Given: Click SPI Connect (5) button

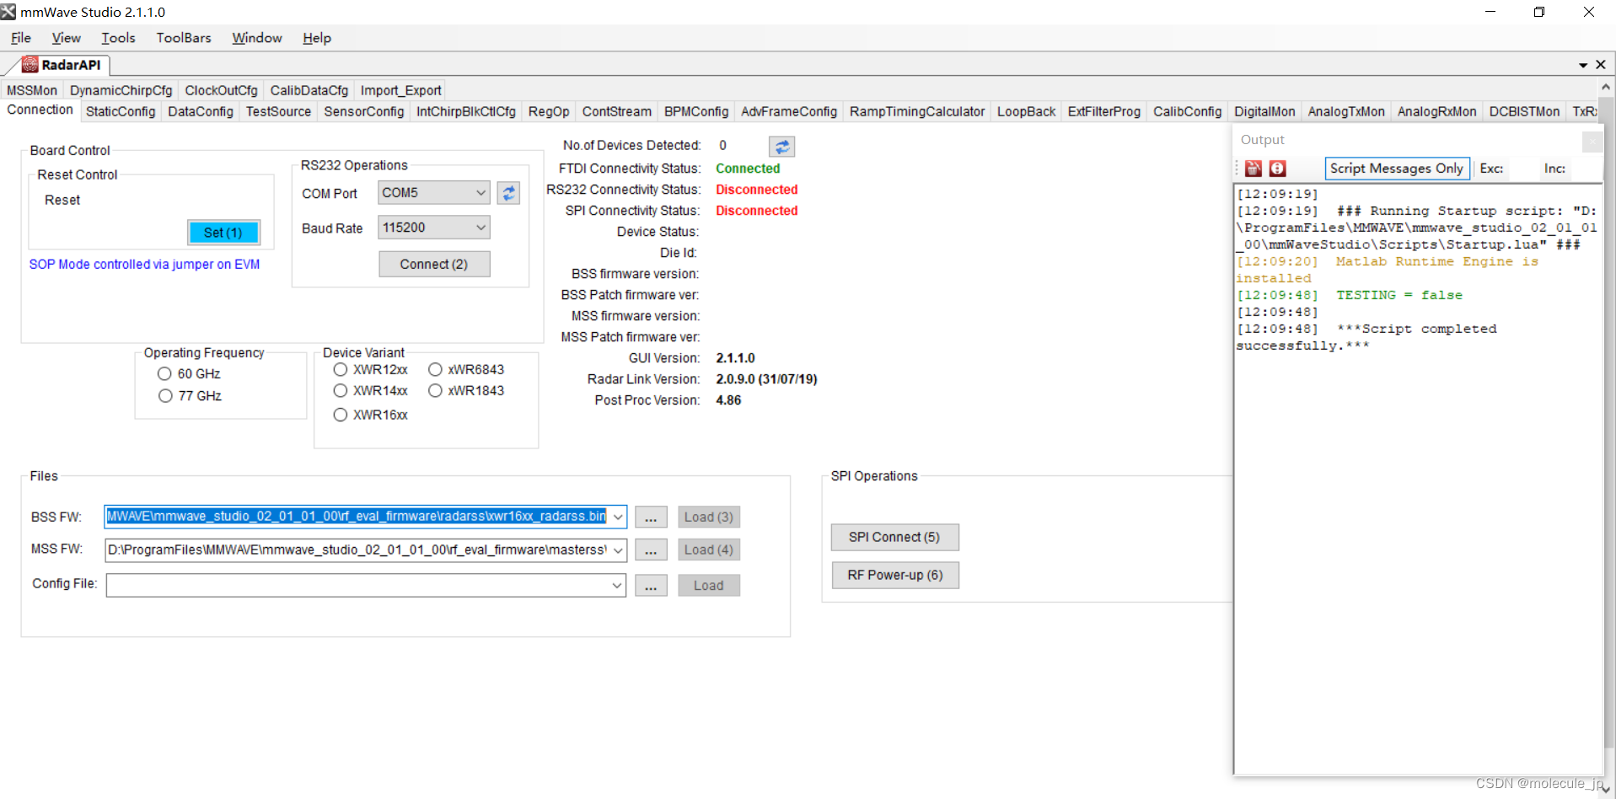Looking at the screenshot, I should coord(894,538).
